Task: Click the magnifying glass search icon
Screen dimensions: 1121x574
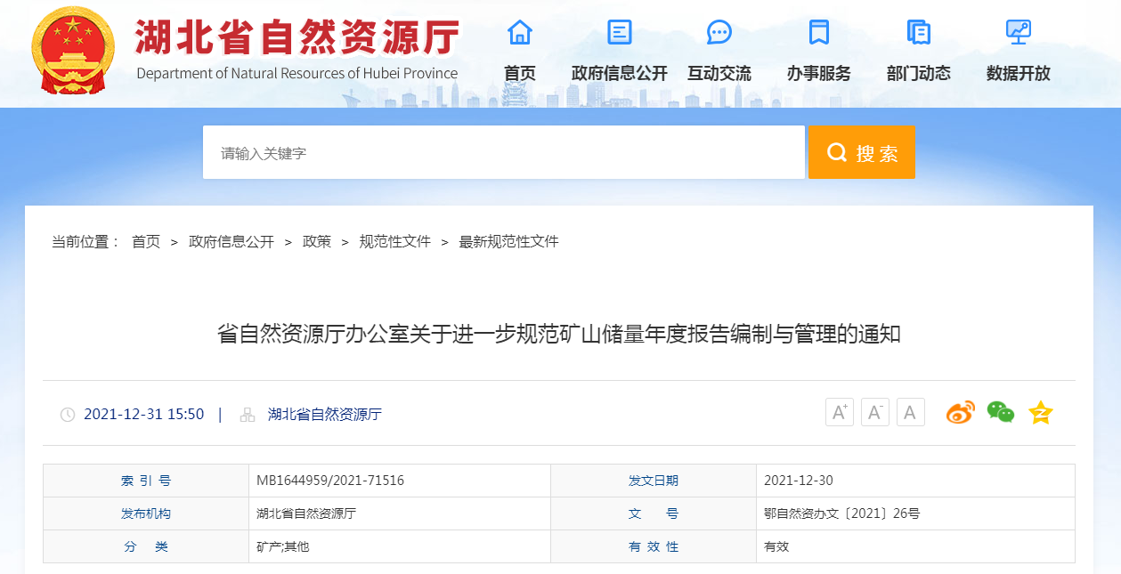Action: pyautogui.click(x=835, y=151)
